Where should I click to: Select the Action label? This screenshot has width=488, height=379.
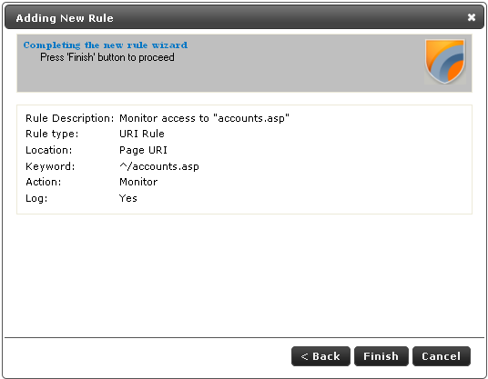[44, 182]
